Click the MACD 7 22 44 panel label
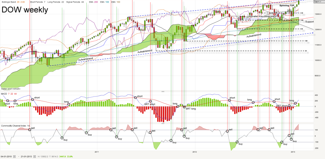This screenshot has width=325, height=159. pyautogui.click(x=9, y=94)
